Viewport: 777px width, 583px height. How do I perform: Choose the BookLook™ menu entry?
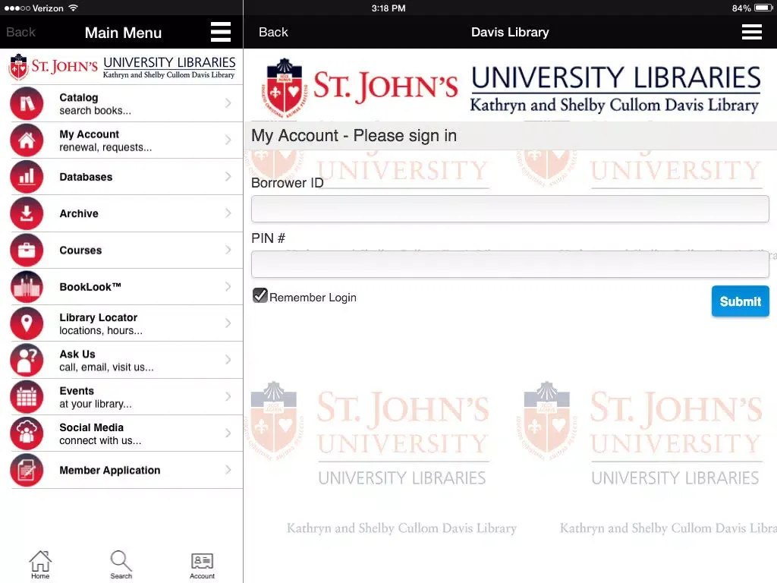(x=121, y=287)
